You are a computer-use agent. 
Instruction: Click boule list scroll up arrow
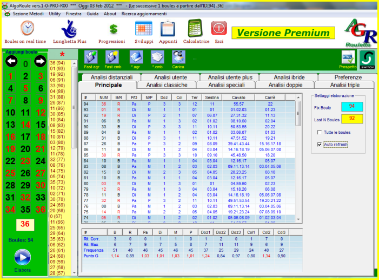74,63
